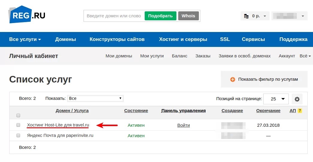Open Хостинг Host-Lite для travel.ru link
The height and width of the screenshot is (162, 313).
tap(58, 125)
